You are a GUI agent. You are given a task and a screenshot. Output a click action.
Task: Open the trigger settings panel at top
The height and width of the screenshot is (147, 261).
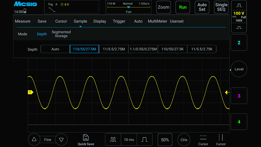pyautogui.click(x=71, y=7)
